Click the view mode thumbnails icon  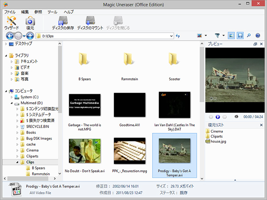point(199,36)
